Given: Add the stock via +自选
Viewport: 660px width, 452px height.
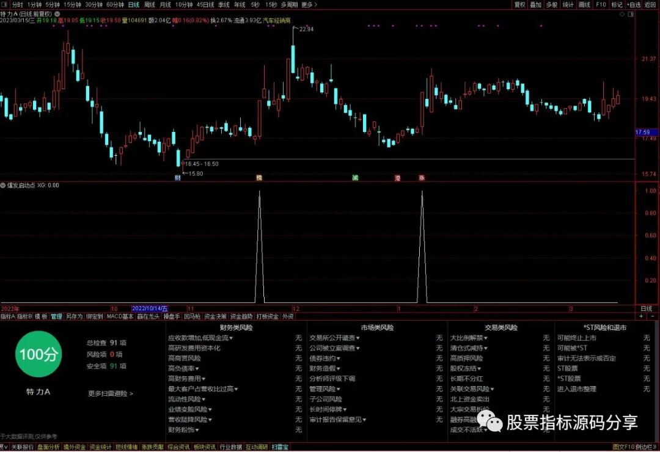Looking at the screenshot, I should pyautogui.click(x=634, y=5).
